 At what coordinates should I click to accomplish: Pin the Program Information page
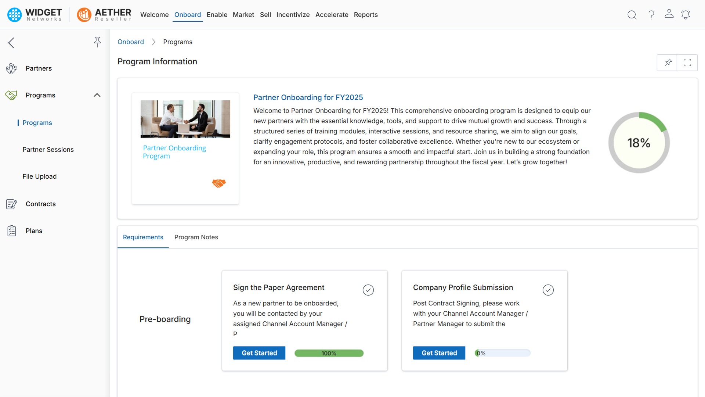pyautogui.click(x=668, y=62)
